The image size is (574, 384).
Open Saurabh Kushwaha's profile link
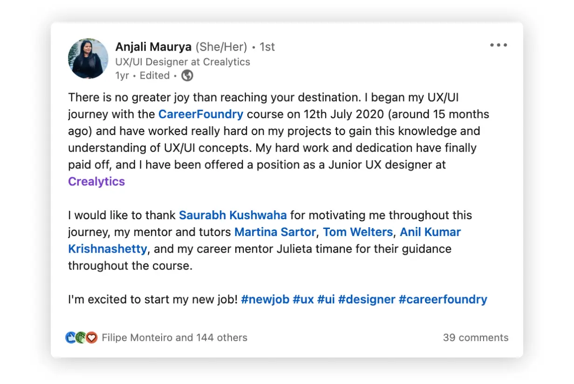tap(232, 215)
